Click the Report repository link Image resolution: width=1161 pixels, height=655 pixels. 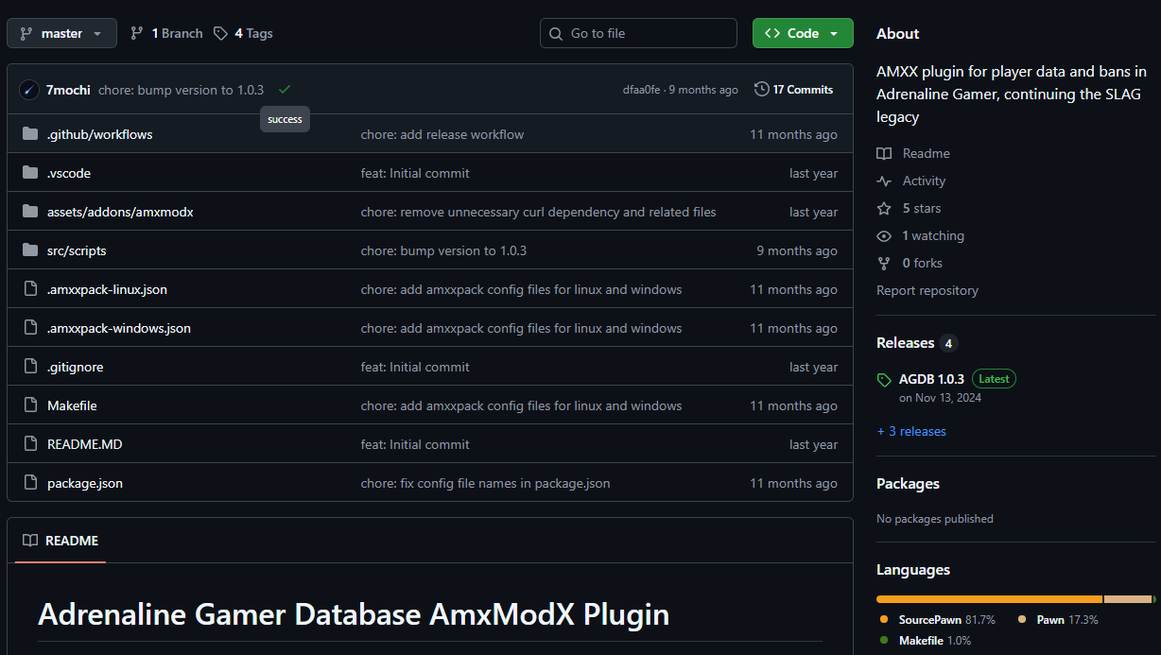(x=927, y=290)
